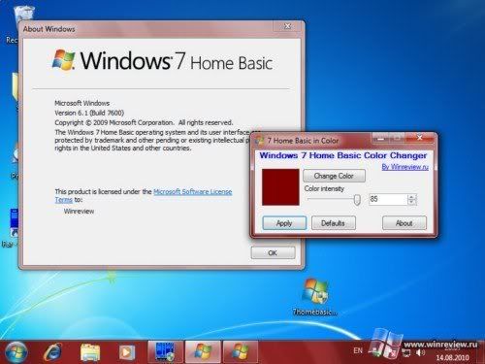485x364 pixels.
Task: Decrease intensity with the spinner down arrow
Action: pos(411,202)
